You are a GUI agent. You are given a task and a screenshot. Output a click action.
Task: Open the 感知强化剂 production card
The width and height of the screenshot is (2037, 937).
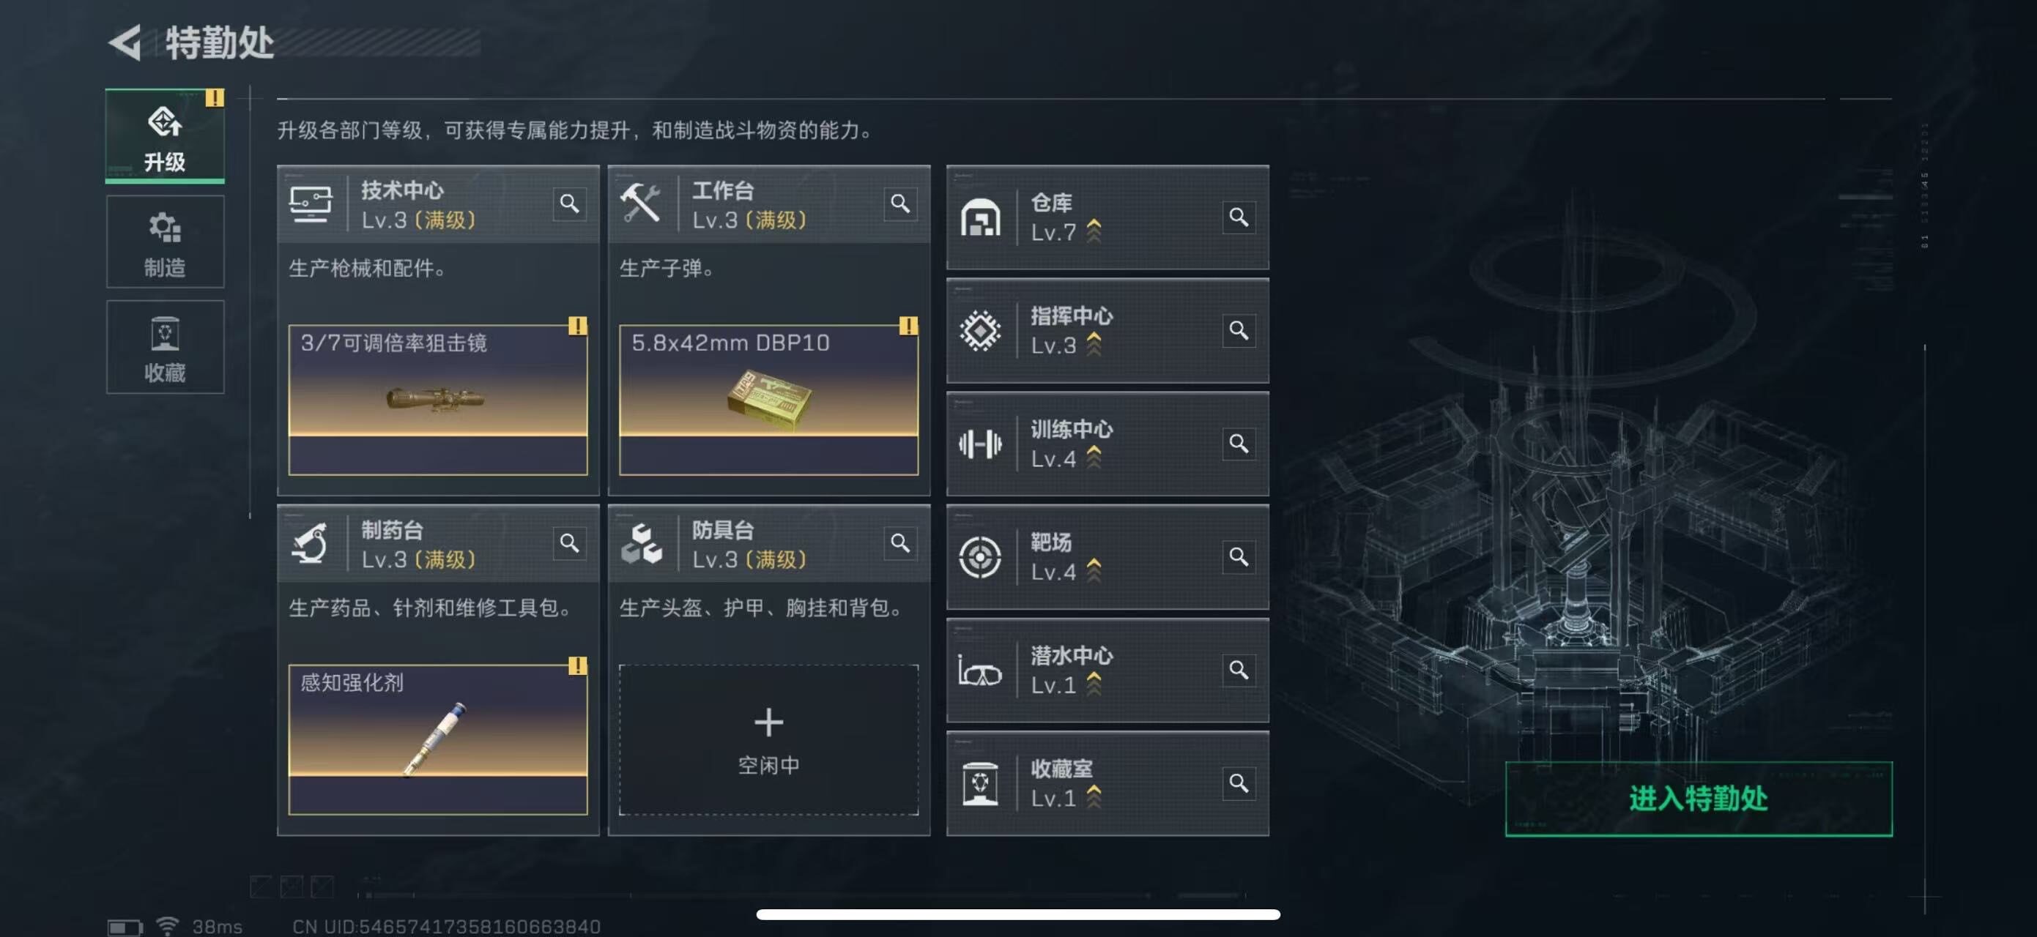pos(438,739)
